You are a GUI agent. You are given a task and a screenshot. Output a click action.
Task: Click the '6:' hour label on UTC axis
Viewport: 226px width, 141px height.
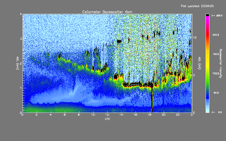(x=65, y=115)
